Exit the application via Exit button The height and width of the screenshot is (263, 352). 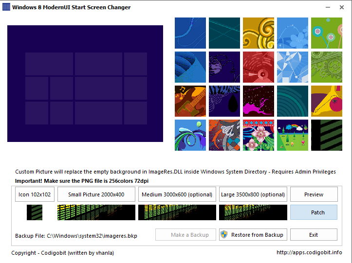pos(314,235)
